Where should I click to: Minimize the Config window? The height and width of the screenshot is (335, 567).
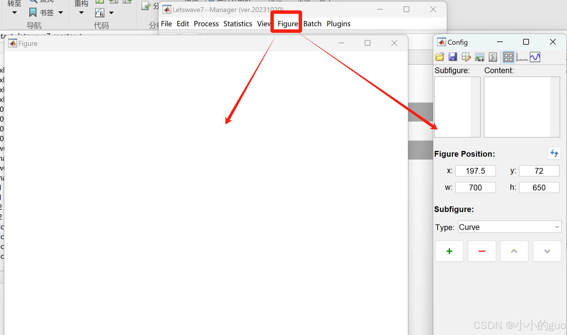pyautogui.click(x=500, y=42)
